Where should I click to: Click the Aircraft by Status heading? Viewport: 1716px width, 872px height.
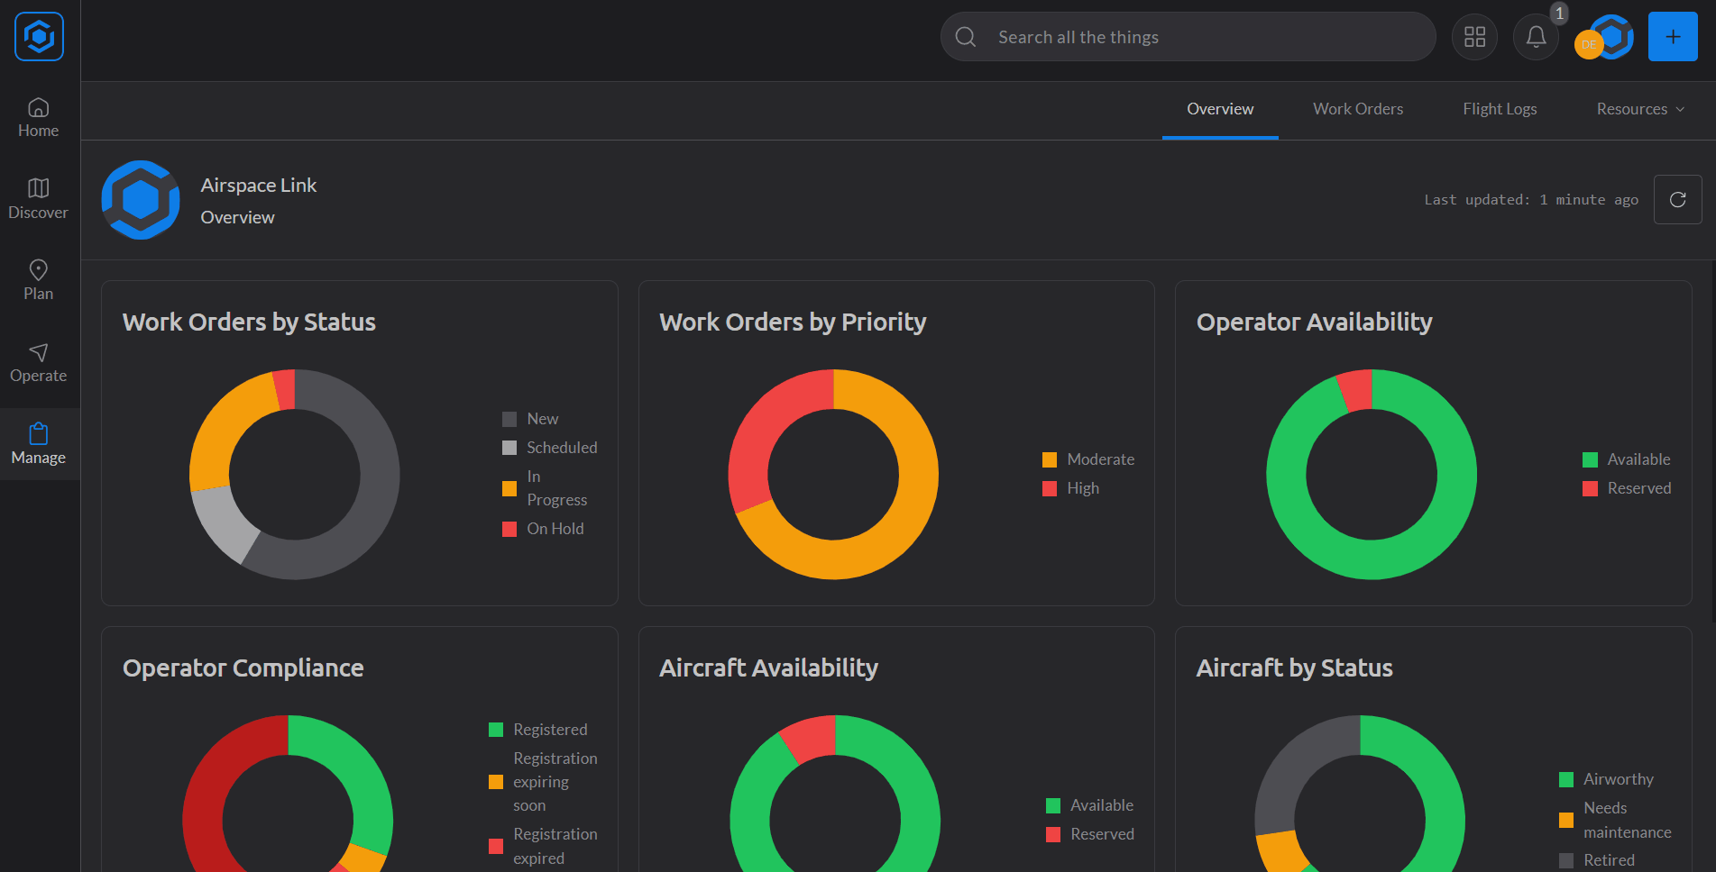1295,668
